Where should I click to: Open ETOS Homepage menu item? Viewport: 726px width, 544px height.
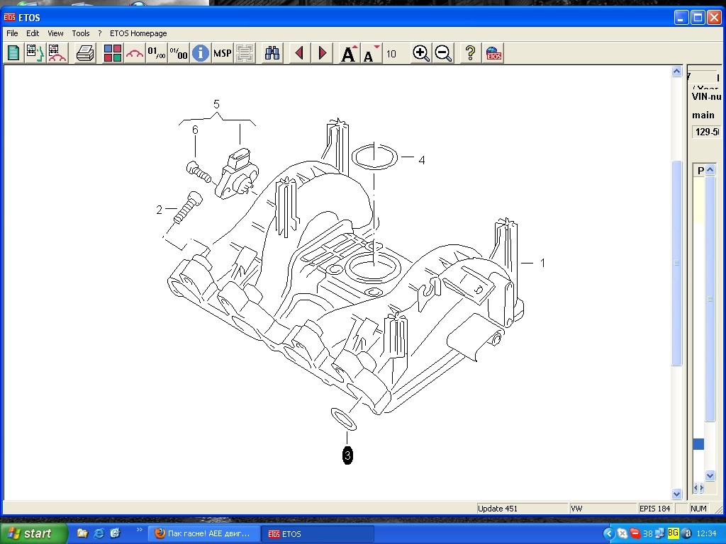pos(138,33)
